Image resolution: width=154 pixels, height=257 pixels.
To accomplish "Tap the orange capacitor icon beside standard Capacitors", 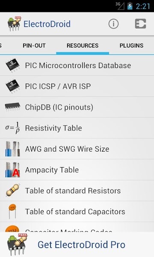I will pos(12,211).
